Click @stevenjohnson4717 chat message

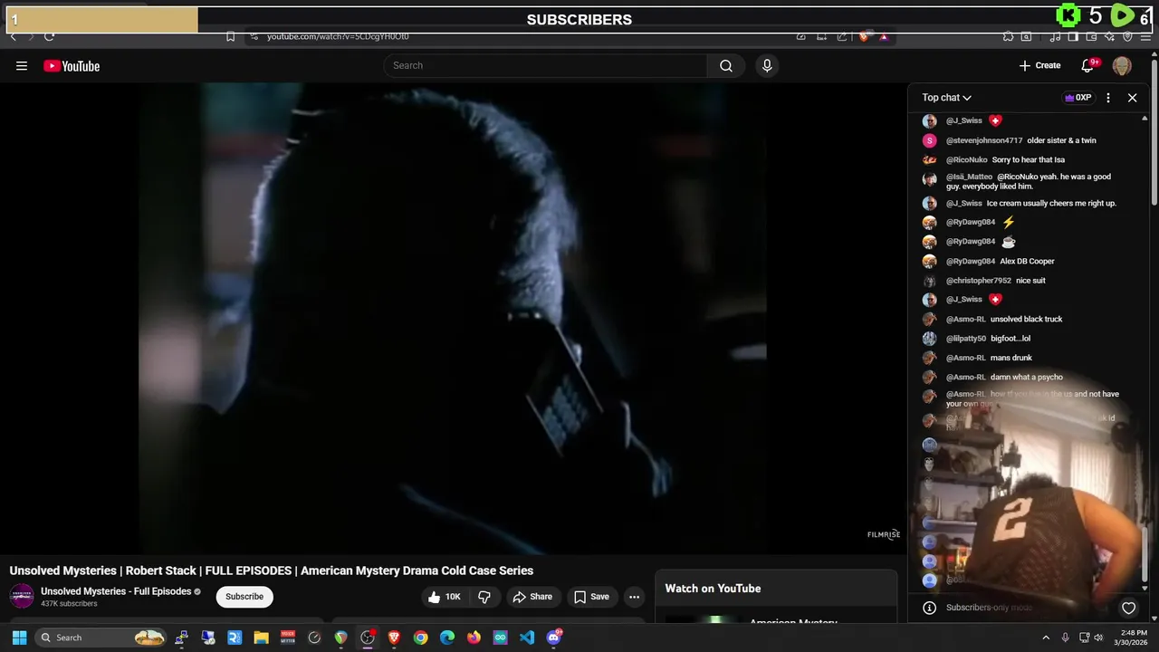click(1021, 140)
